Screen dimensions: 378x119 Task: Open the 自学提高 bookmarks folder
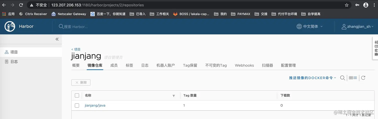coord(311,14)
